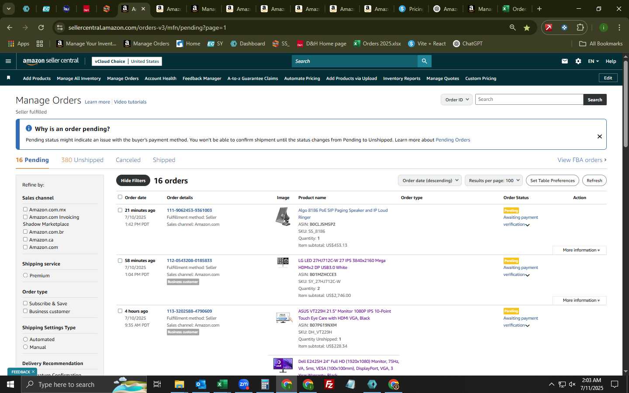Switch to the Shipped tab
Screen dimensions: 629x393
tap(164, 160)
